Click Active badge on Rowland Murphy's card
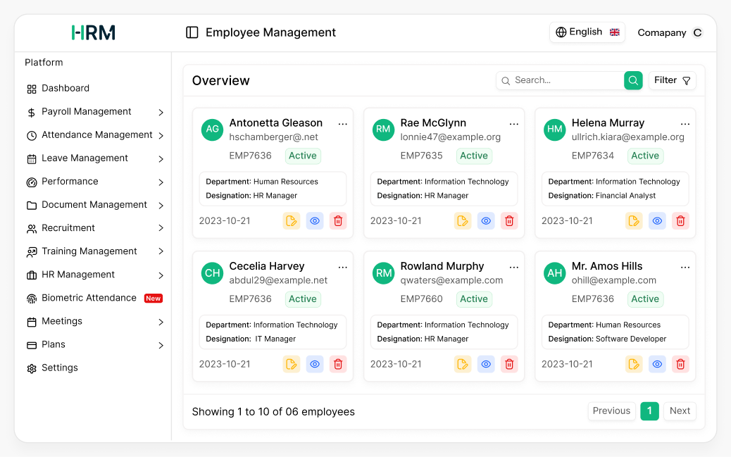 [474, 299]
